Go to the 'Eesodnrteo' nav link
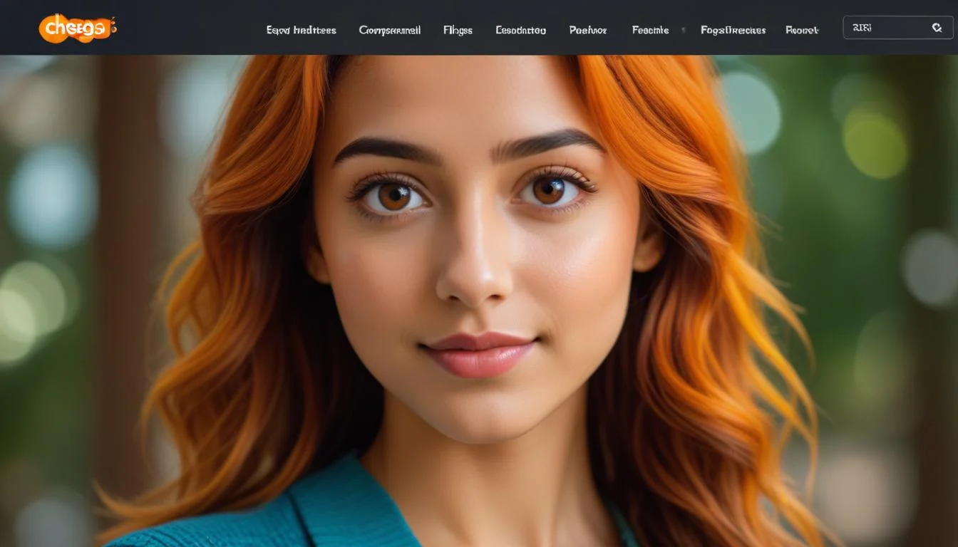The width and height of the screenshot is (958, 547). (520, 30)
